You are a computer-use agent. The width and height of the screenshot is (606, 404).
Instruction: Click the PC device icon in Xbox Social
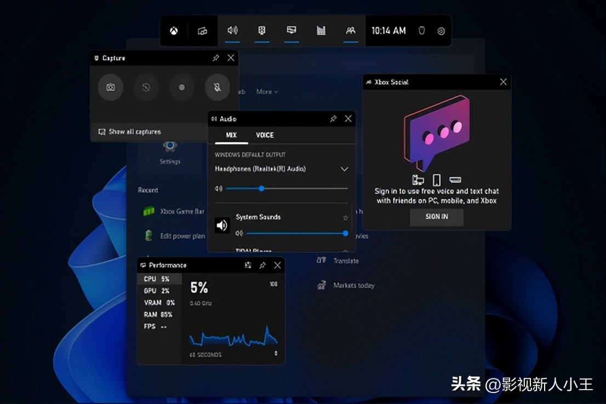(x=418, y=180)
